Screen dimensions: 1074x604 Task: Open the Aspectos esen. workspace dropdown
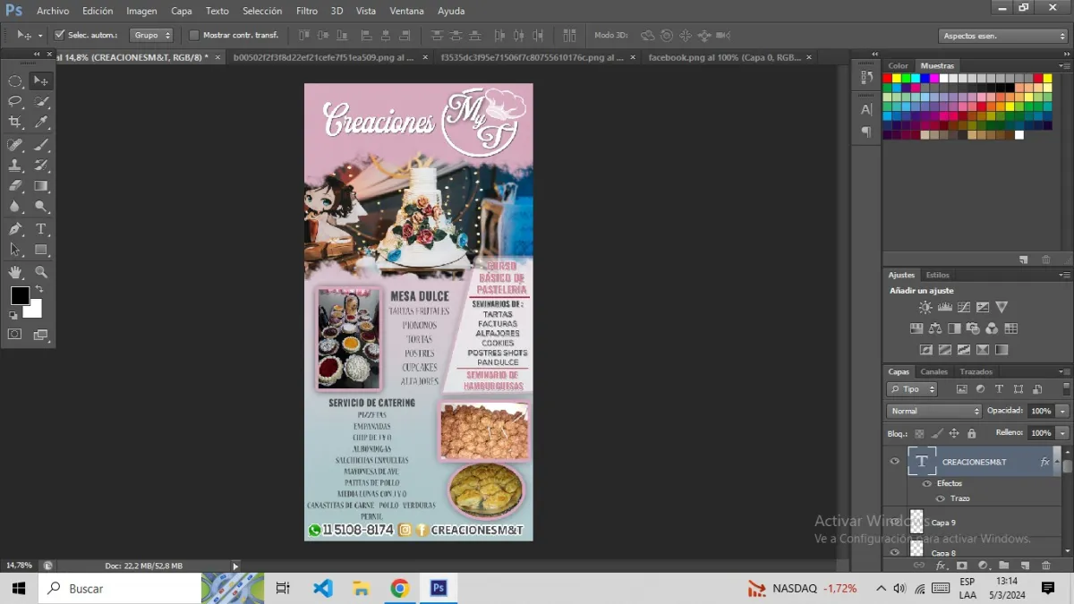point(1003,36)
